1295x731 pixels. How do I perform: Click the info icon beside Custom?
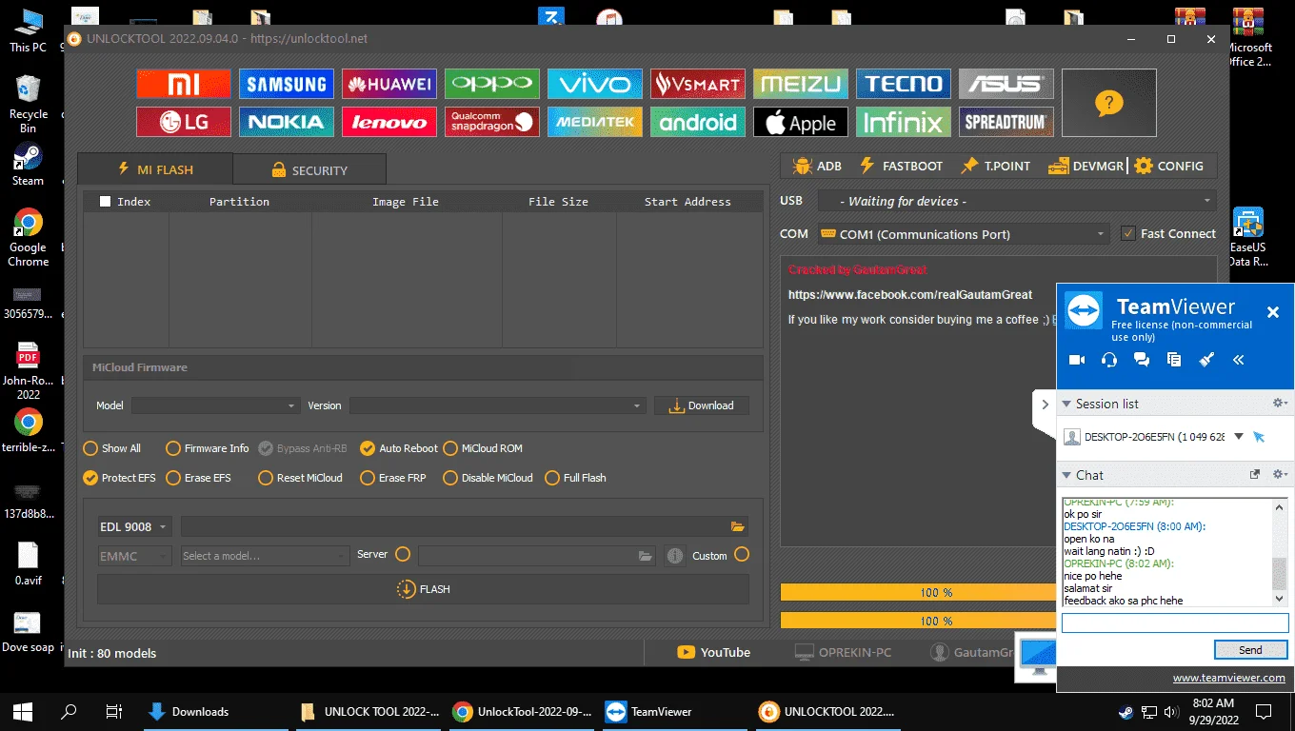[x=675, y=556]
